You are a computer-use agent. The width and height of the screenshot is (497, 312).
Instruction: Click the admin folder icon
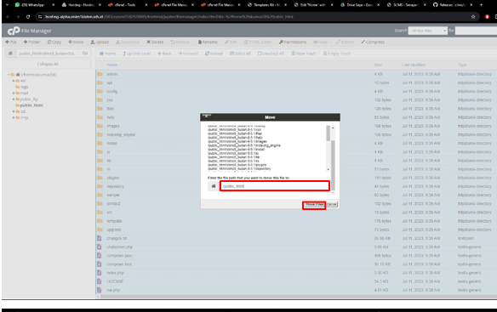click(100, 74)
